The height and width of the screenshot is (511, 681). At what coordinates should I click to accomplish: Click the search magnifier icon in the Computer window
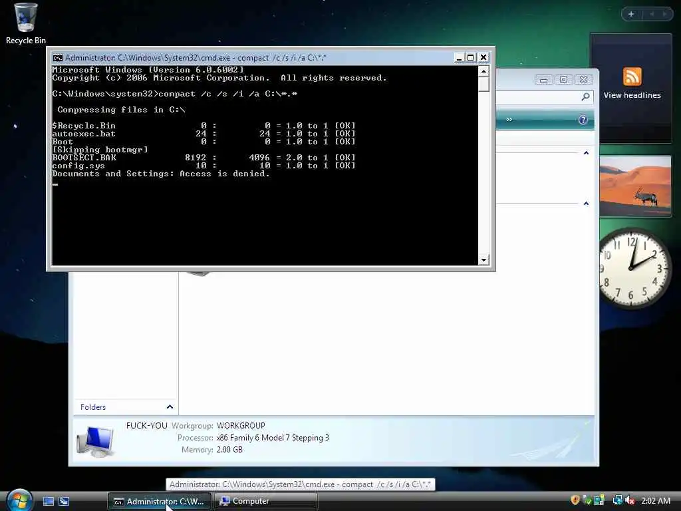585,96
